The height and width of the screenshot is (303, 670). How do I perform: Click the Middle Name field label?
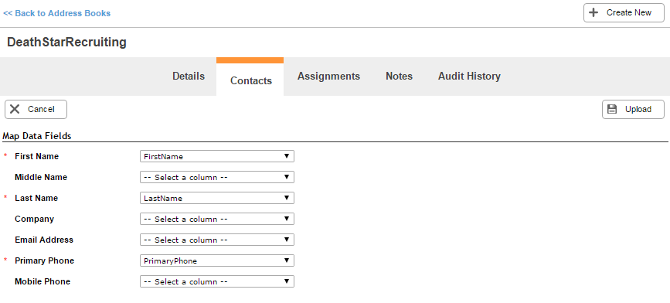coord(41,177)
